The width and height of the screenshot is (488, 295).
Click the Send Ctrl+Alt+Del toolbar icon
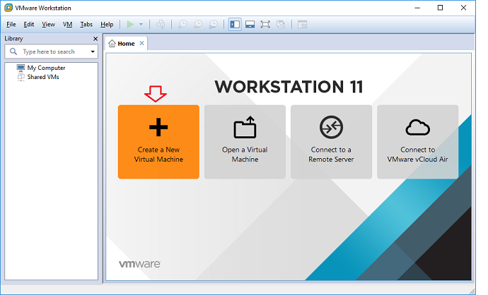[161, 24]
